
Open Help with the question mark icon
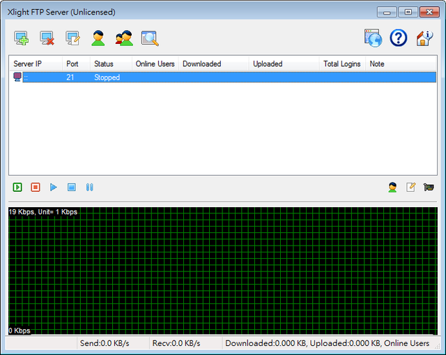pyautogui.click(x=399, y=38)
